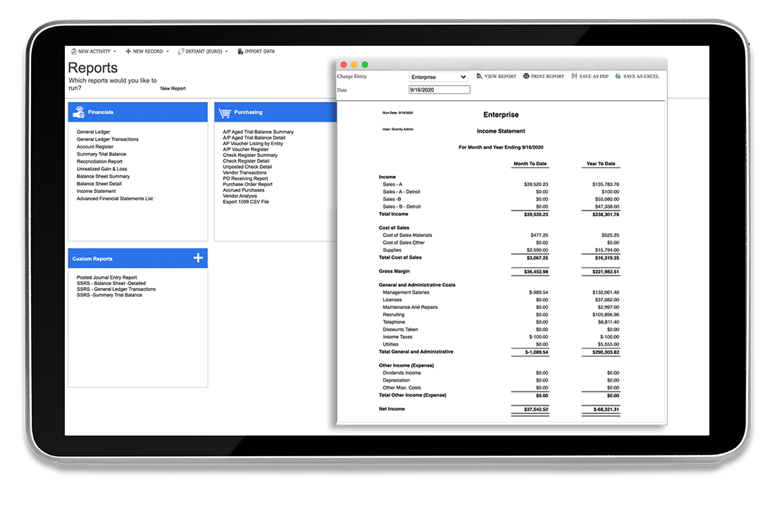
Task: Open the Change Entity Enterprise combo box
Action: 438,77
